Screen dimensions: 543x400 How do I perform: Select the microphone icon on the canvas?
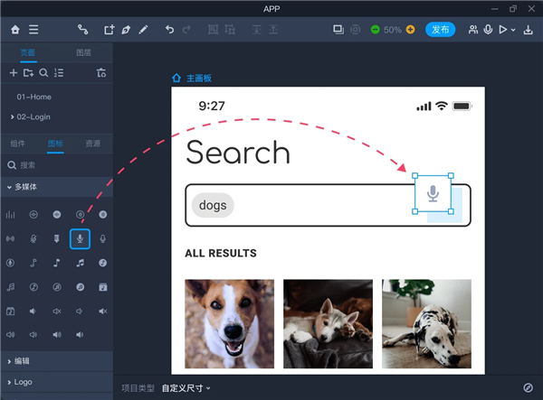click(x=433, y=193)
